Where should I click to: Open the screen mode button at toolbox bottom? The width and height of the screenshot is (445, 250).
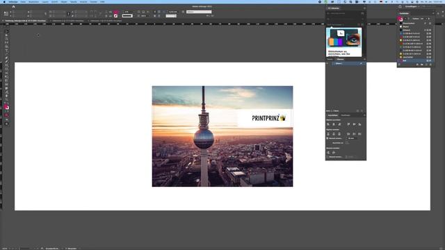tap(6, 124)
